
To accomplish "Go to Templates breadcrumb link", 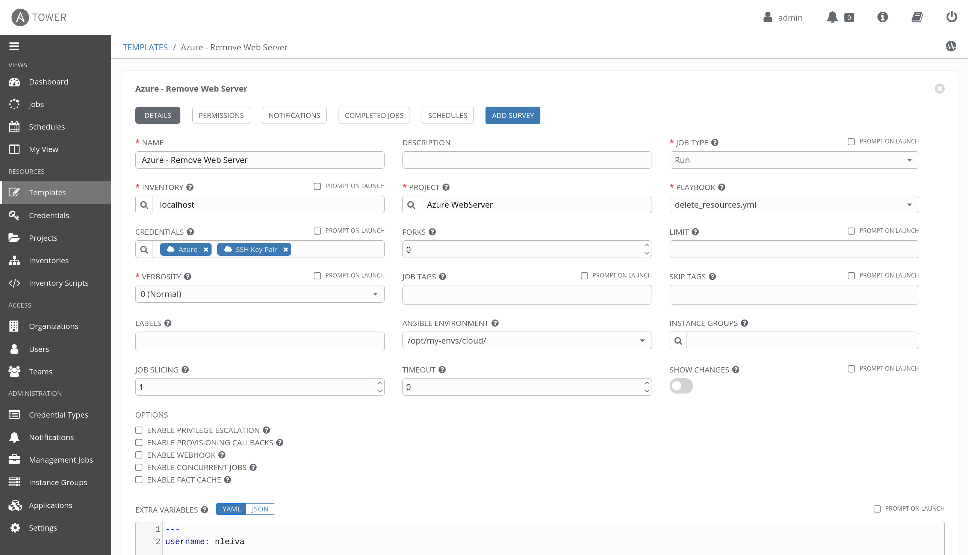I will pyautogui.click(x=145, y=47).
